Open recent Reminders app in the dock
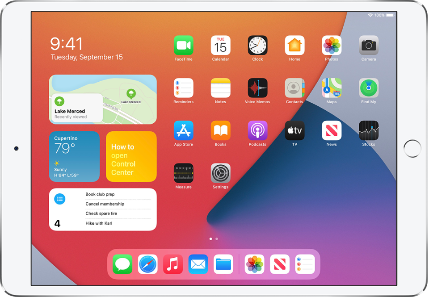This screenshot has height=297, width=429. (x=305, y=264)
